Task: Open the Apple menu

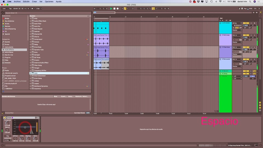Action: (4, 2)
